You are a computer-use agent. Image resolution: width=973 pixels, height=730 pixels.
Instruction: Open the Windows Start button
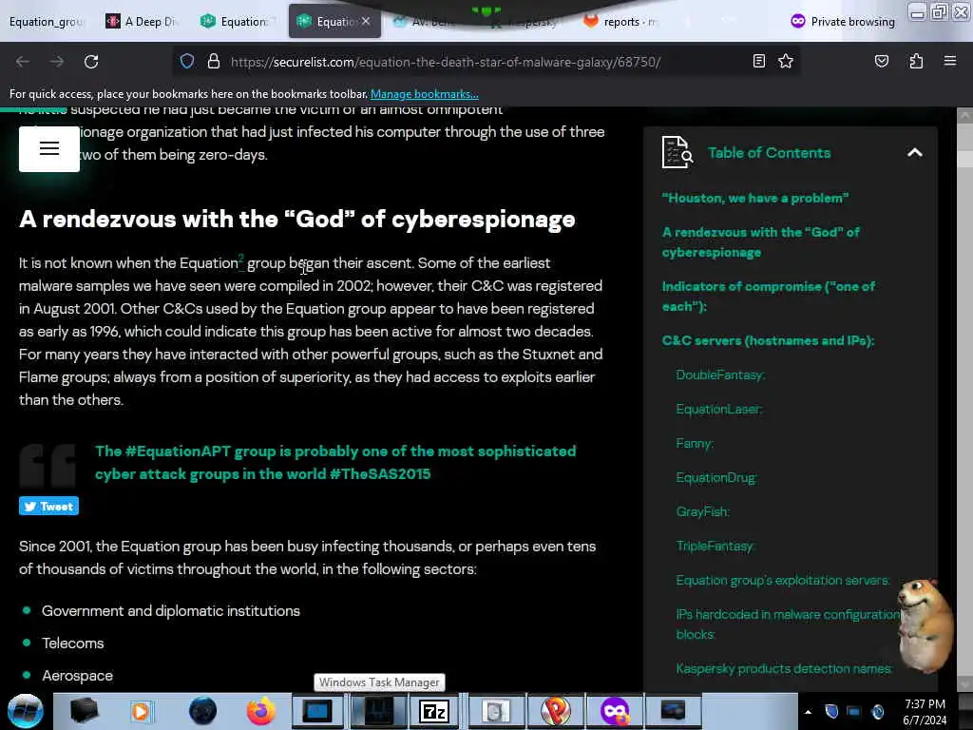coord(26,711)
